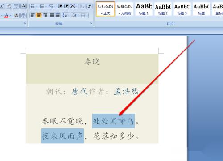Open the shading paint bucket dropdown arrow

[x=78, y=15]
